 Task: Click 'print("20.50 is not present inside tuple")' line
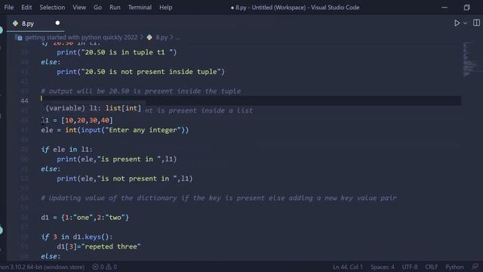point(140,72)
